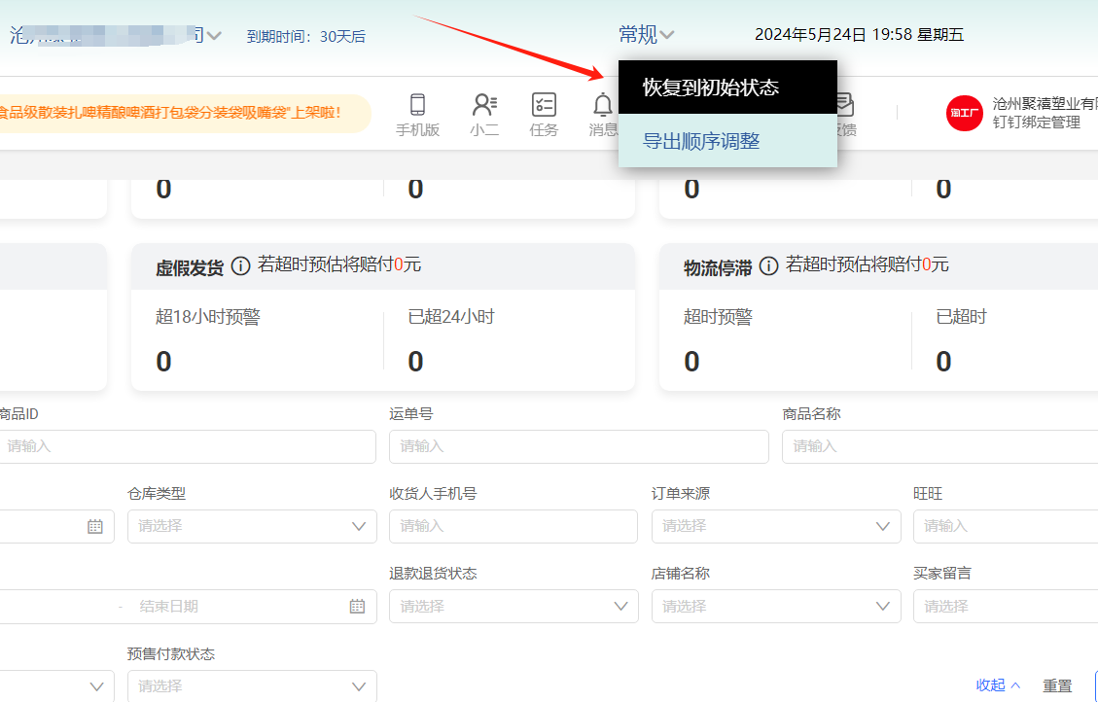
Task: Focus the 收货人手机号 input field
Action: click(514, 526)
